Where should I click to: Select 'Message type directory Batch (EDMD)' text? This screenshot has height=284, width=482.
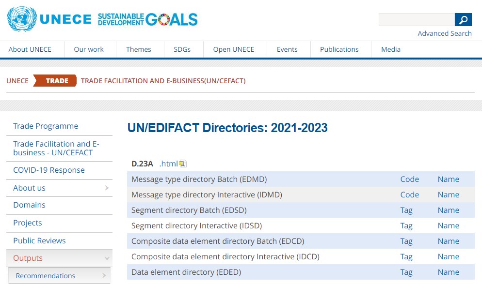(x=199, y=179)
